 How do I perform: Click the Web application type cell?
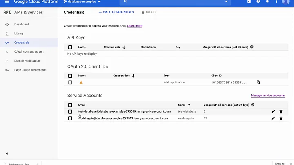coord(174,82)
